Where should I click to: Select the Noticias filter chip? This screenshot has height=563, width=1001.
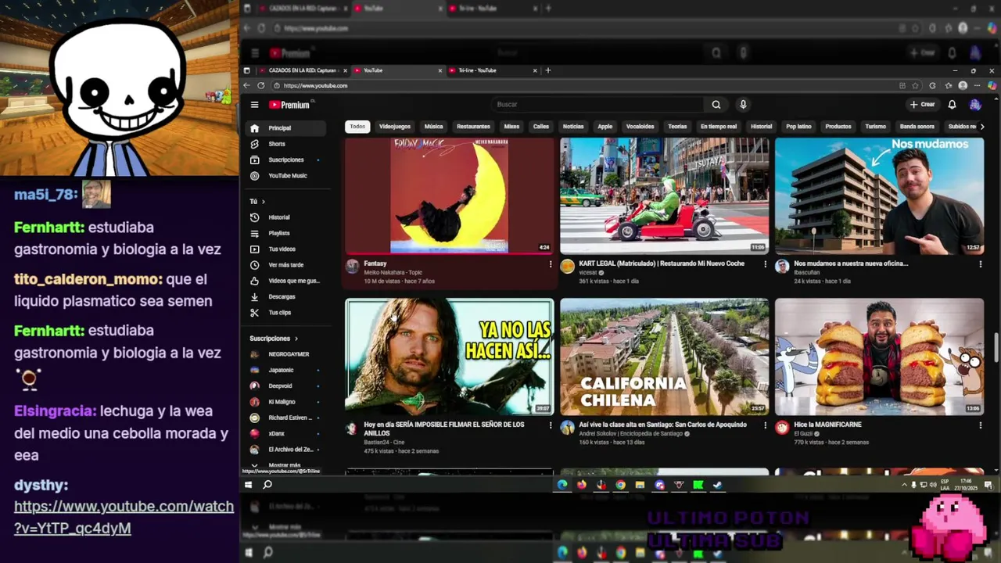[x=573, y=127]
